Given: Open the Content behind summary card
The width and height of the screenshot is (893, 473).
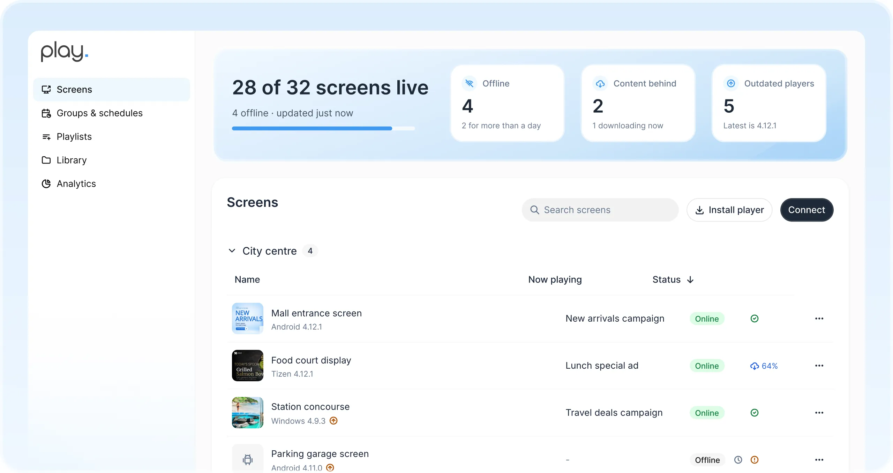Looking at the screenshot, I should [638, 103].
